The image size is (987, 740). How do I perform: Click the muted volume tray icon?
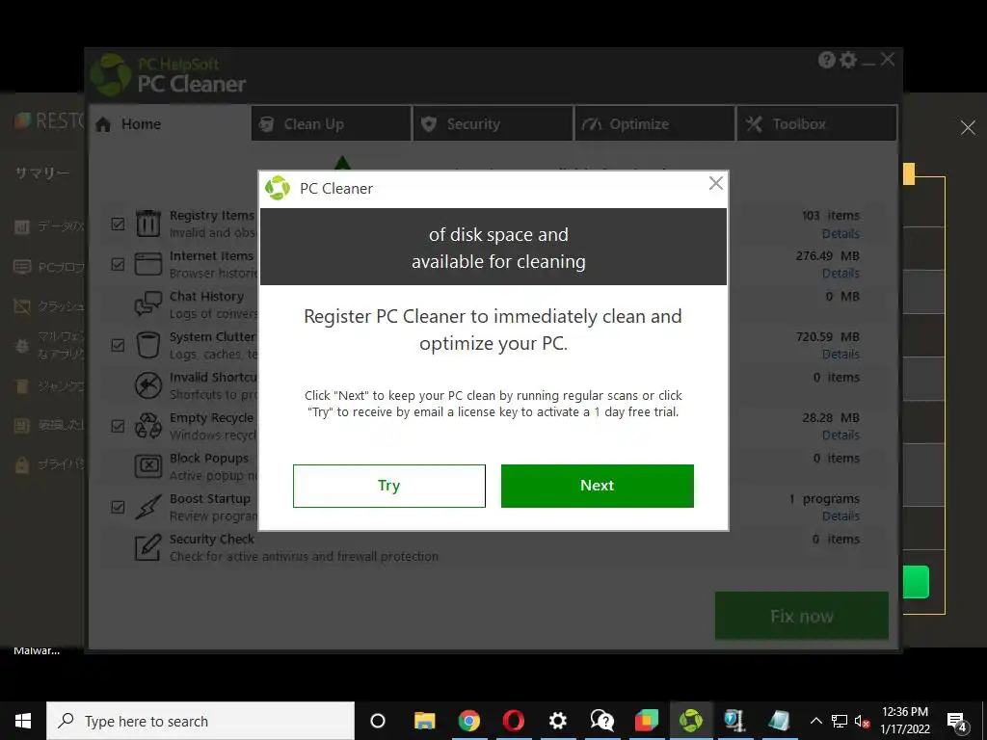point(862,721)
